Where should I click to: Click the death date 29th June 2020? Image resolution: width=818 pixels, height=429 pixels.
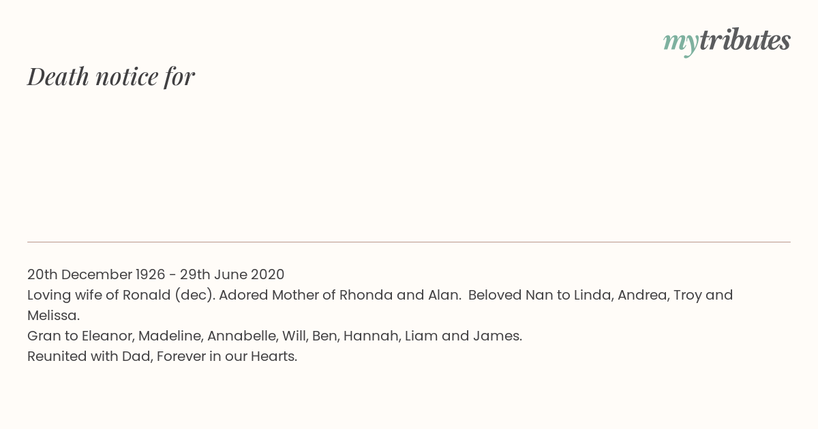(x=232, y=274)
